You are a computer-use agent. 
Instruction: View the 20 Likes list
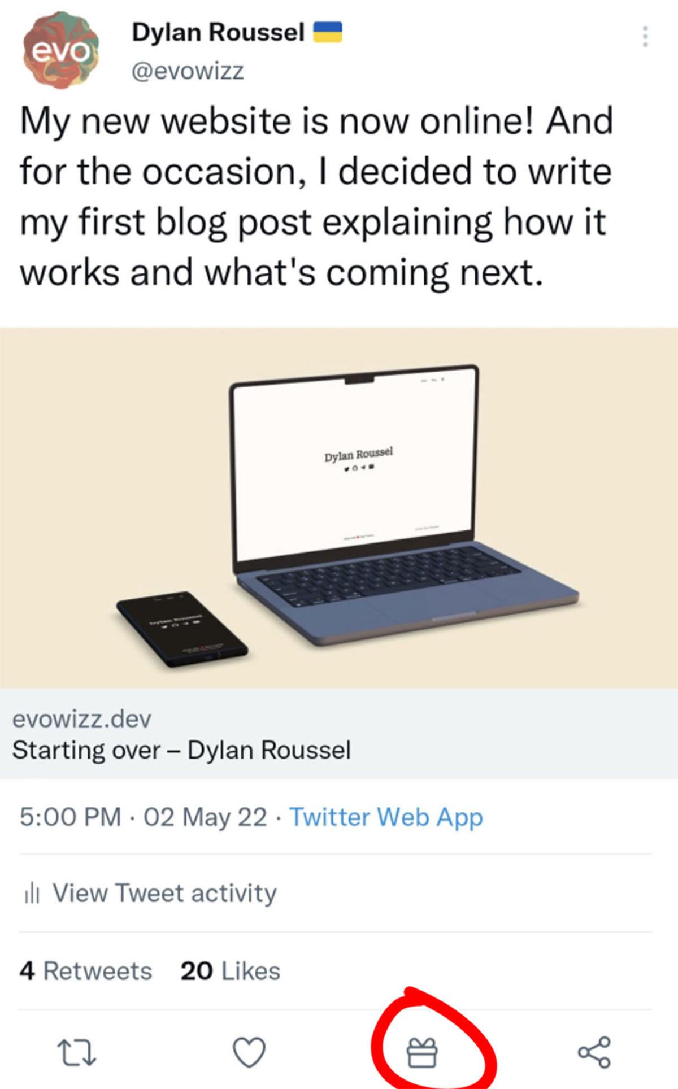pos(230,971)
